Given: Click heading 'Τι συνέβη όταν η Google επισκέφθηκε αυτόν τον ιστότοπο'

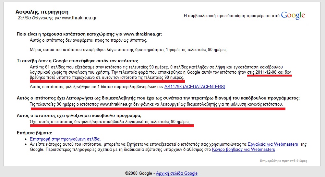Looking at the screenshot, I should point(77,61).
